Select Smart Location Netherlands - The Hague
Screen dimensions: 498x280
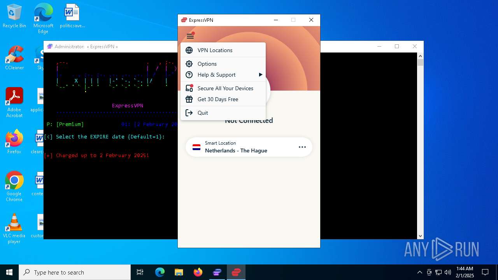[249, 147]
